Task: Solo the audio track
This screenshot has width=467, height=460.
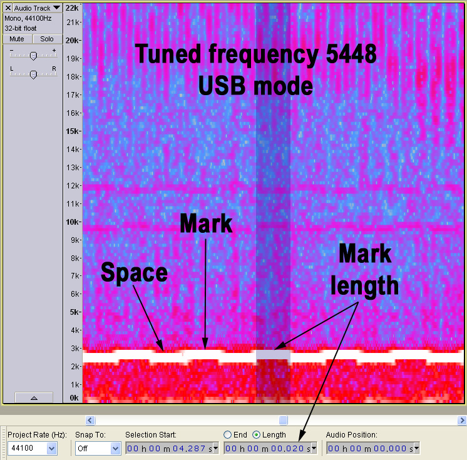Action: pyautogui.click(x=47, y=39)
